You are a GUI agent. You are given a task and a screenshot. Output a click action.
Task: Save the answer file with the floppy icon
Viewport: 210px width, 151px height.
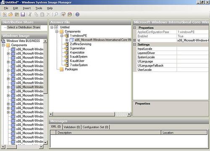click(x=23, y=14)
